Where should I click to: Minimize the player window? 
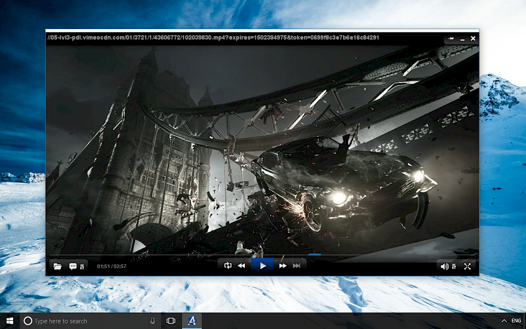(462, 39)
